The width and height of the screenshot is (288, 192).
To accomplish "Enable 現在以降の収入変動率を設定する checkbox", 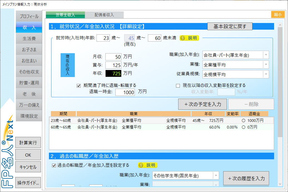I will pyautogui.click(x=178, y=86).
